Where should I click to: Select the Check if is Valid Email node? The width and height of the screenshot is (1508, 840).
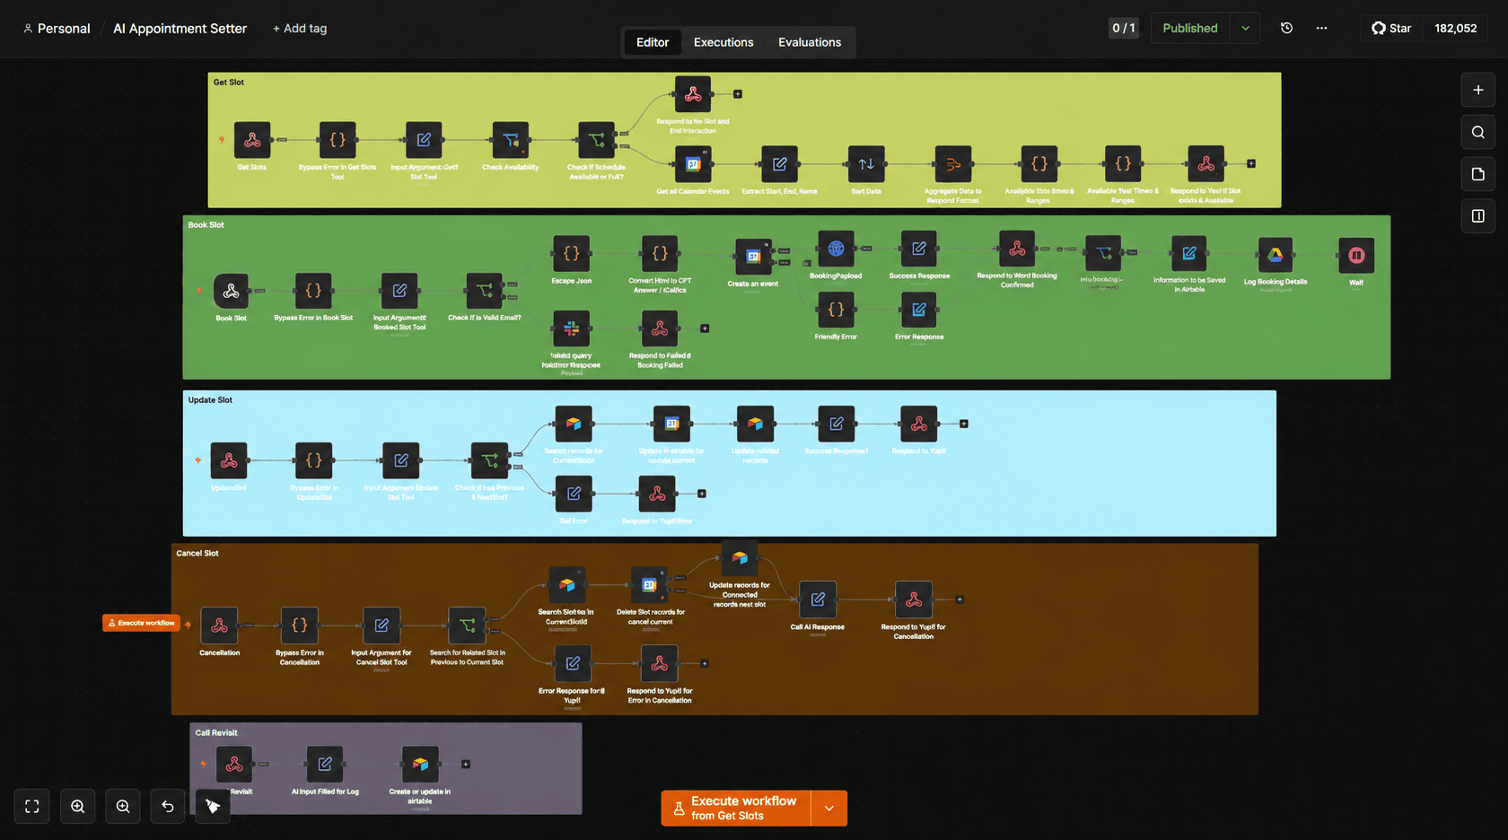click(485, 291)
